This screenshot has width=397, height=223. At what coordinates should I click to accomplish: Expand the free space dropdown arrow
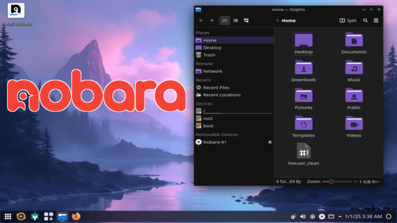pyautogui.click(x=378, y=182)
